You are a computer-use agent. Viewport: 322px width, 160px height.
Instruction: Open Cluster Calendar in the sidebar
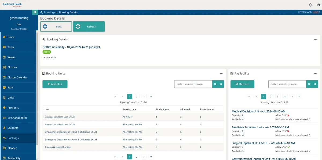18,77
